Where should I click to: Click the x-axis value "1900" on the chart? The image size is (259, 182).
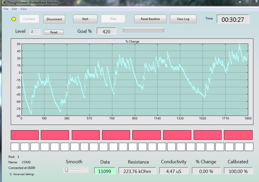[248, 118]
